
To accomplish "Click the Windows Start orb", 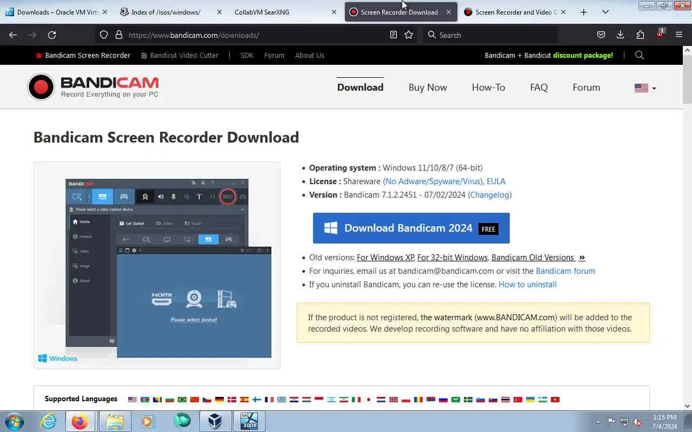I will pyautogui.click(x=14, y=421).
